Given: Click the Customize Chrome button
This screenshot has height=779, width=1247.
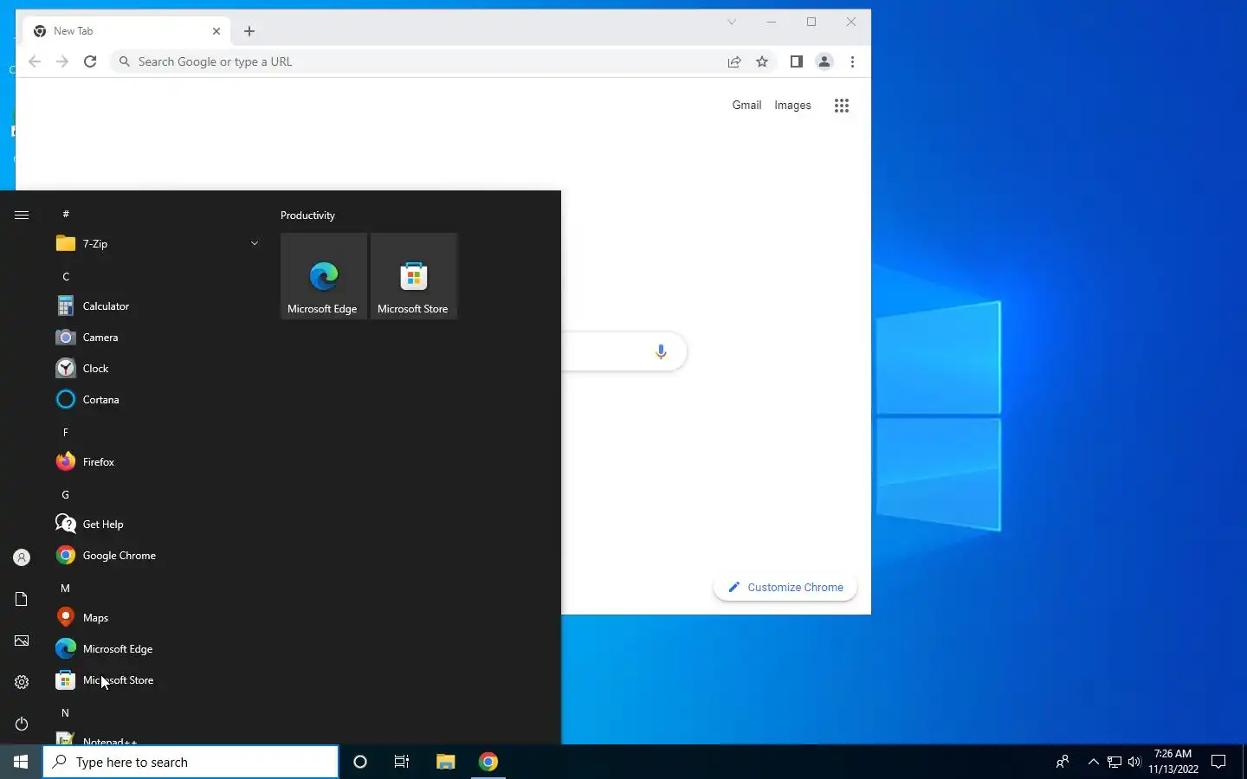Looking at the screenshot, I should point(785,587).
